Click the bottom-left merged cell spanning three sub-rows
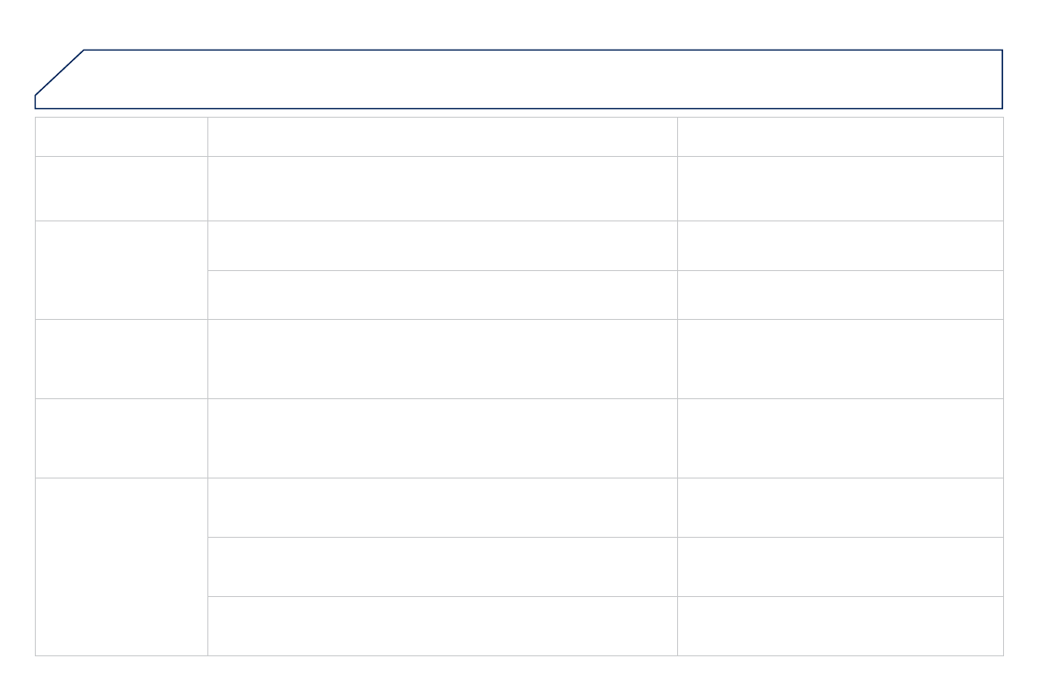 pos(121,566)
